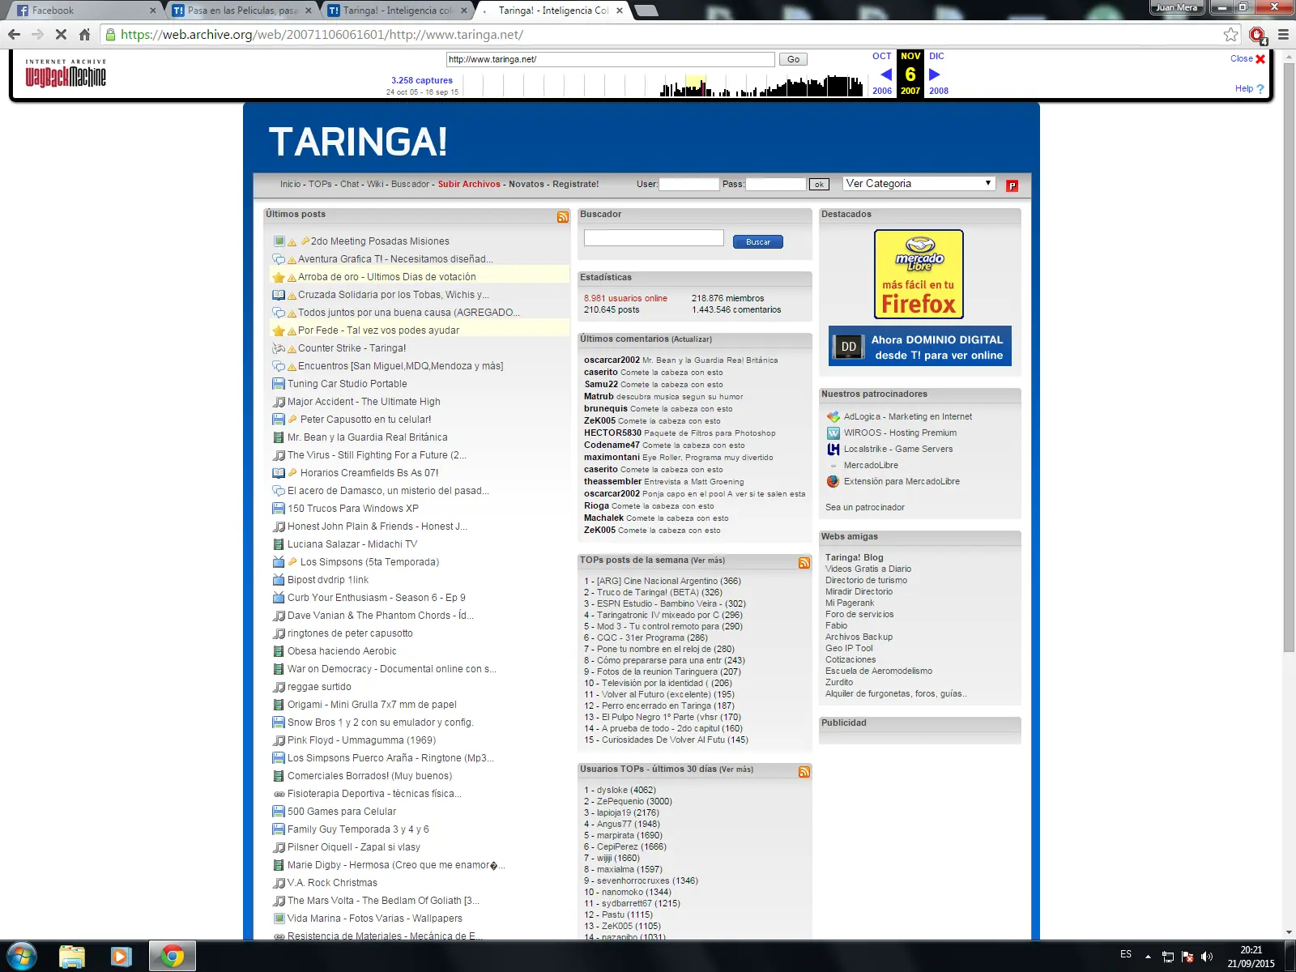Open user dysloke in Usuarios TOPs
1296x972 pixels.
pos(612,790)
